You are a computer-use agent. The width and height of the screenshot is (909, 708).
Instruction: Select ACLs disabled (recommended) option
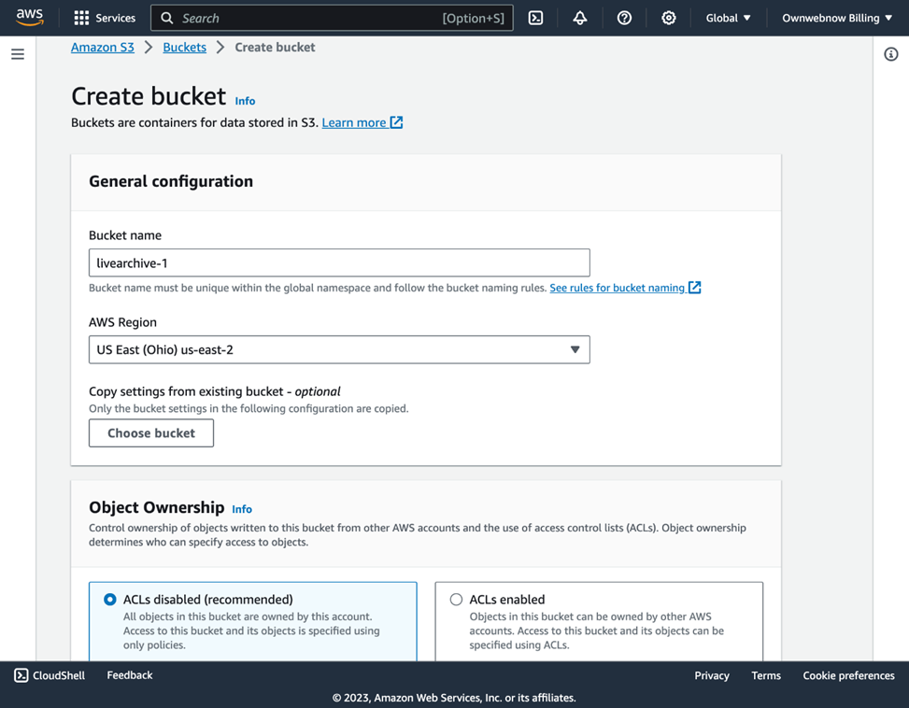[x=110, y=600]
